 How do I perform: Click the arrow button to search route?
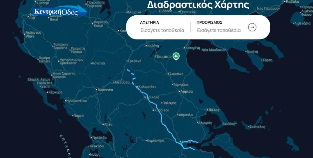[252, 27]
